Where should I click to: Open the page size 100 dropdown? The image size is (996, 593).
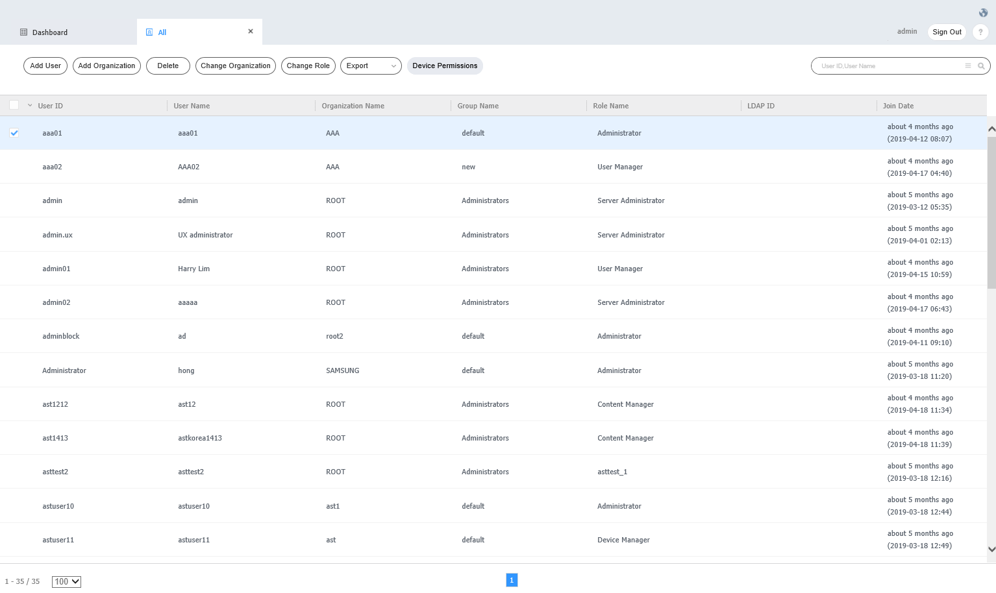click(x=67, y=582)
